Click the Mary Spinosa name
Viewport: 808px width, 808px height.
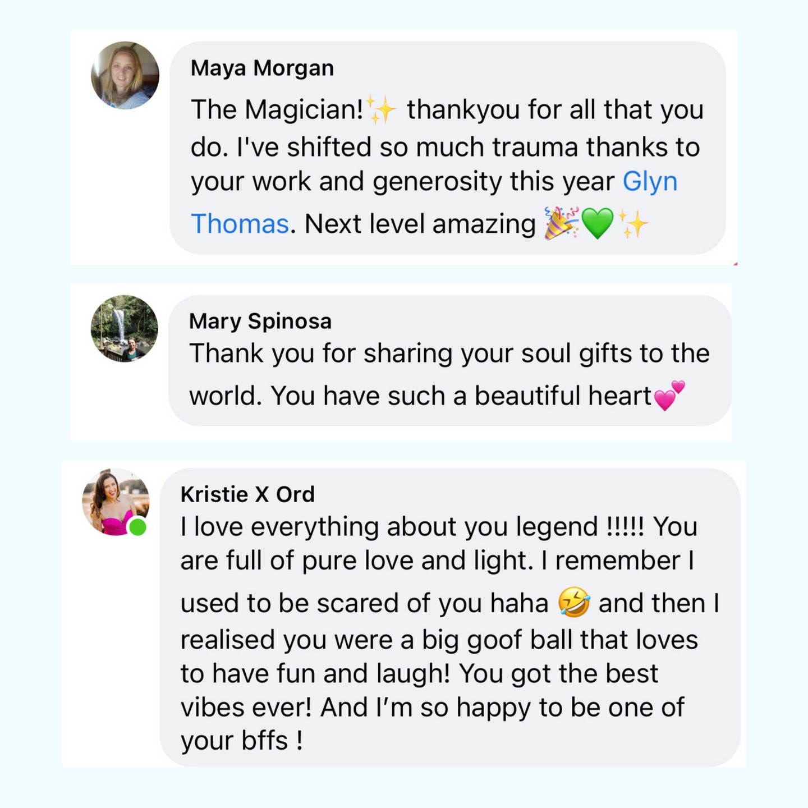tap(260, 321)
